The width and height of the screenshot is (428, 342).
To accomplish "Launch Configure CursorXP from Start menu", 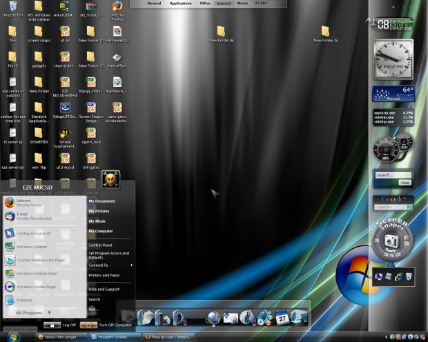I will pos(44,234).
